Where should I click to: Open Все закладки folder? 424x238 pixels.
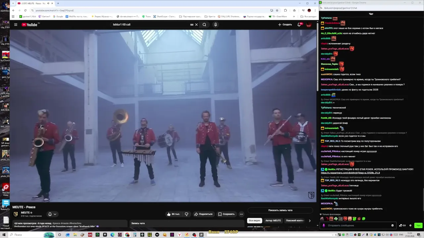pos(308,16)
